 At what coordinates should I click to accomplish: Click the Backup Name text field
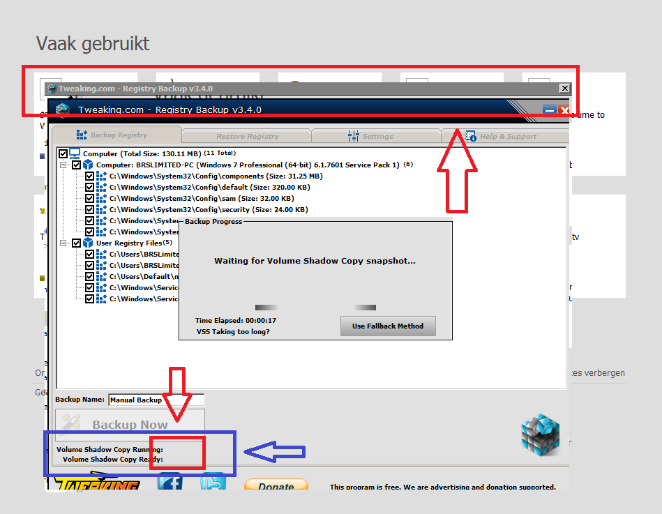[156, 400]
